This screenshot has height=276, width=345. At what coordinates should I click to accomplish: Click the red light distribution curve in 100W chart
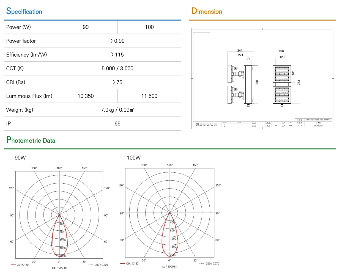coord(170,234)
